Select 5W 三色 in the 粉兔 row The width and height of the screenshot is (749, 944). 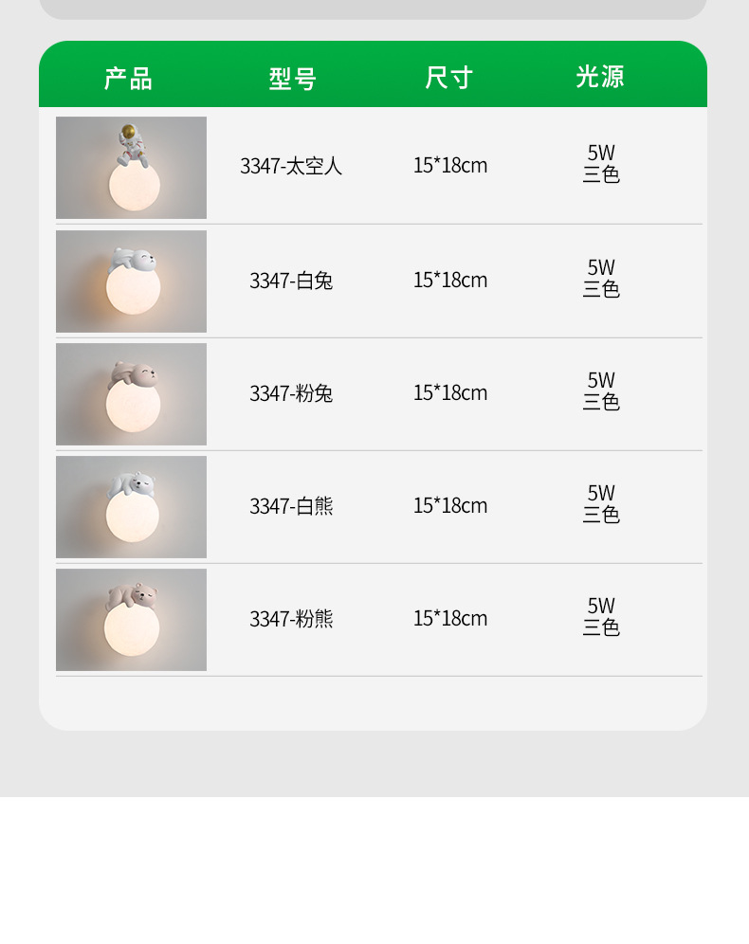(x=601, y=391)
